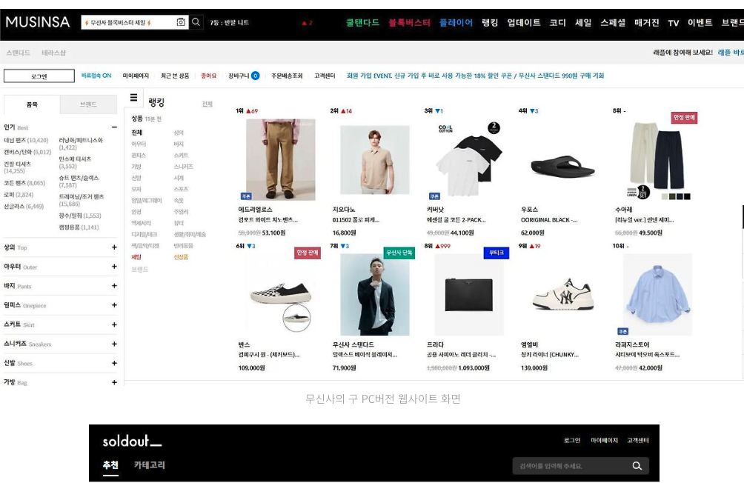The height and width of the screenshot is (483, 744).
Task: Open the 엠엘비 chunky sneaker thumbnail
Action: [x=562, y=295]
